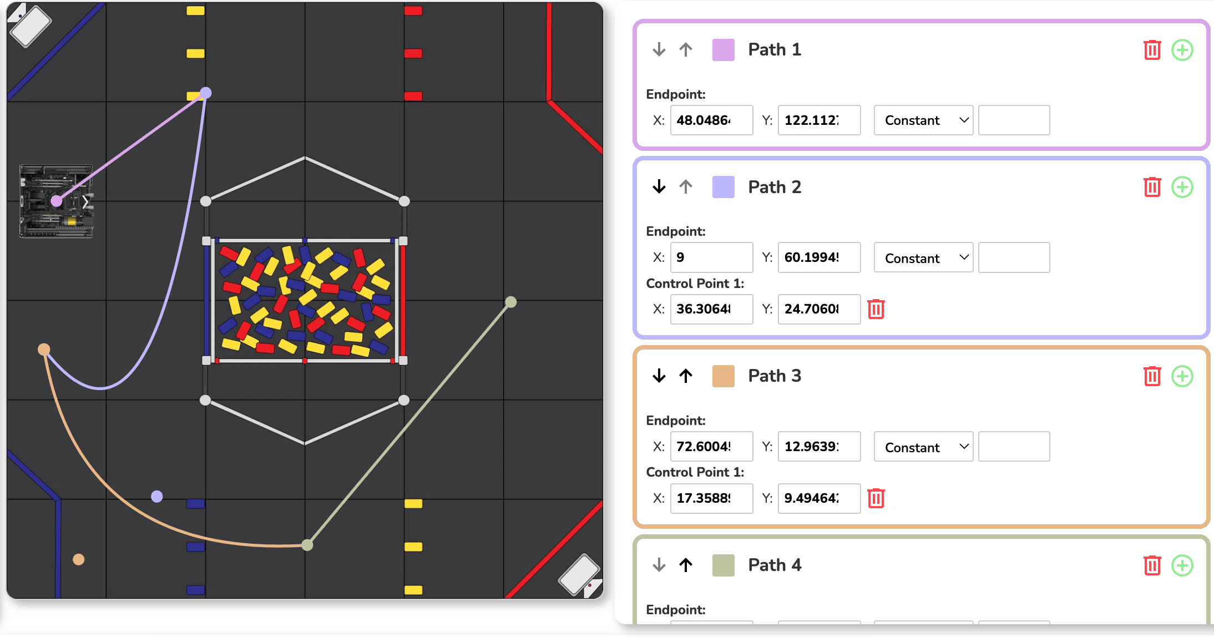1214x637 pixels.
Task: Select Path 1 endpoint node near yellow marker
Action: 205,93
